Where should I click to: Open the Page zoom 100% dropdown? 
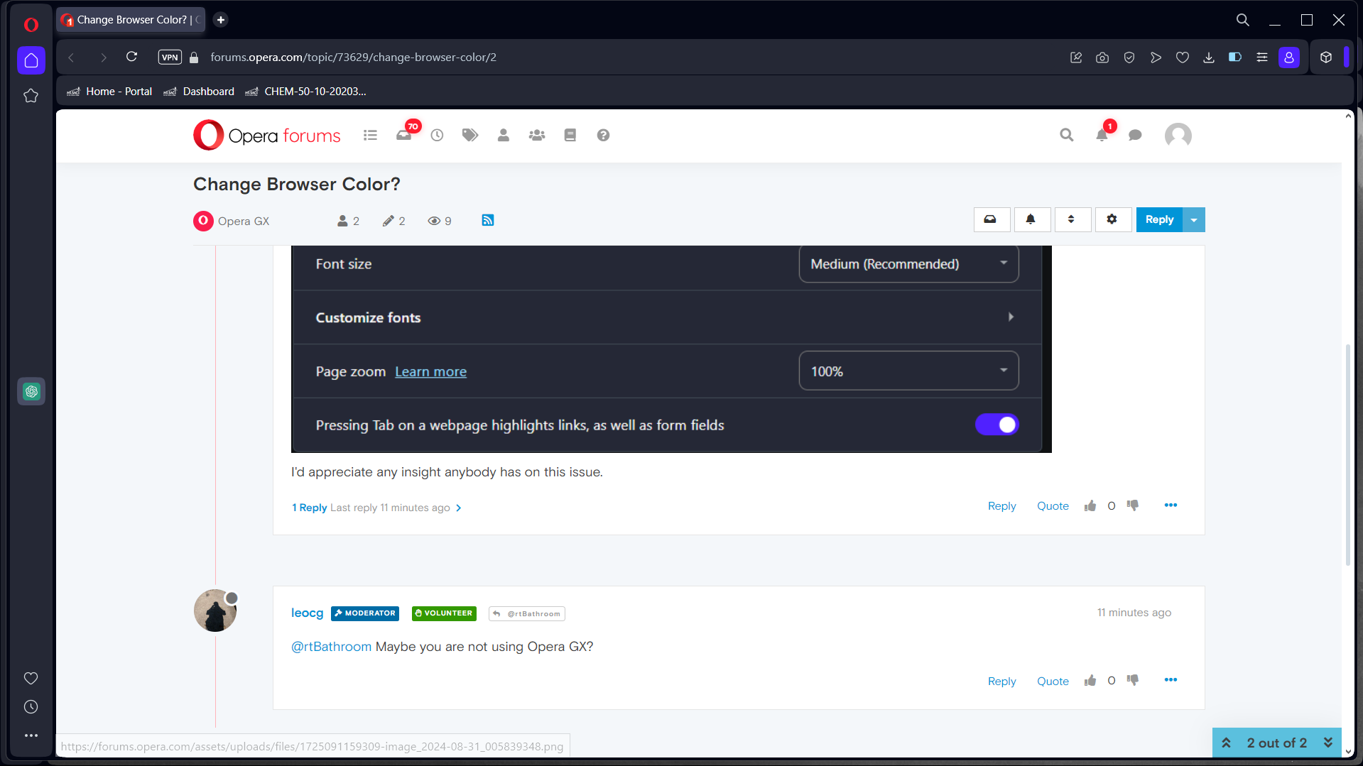(908, 371)
